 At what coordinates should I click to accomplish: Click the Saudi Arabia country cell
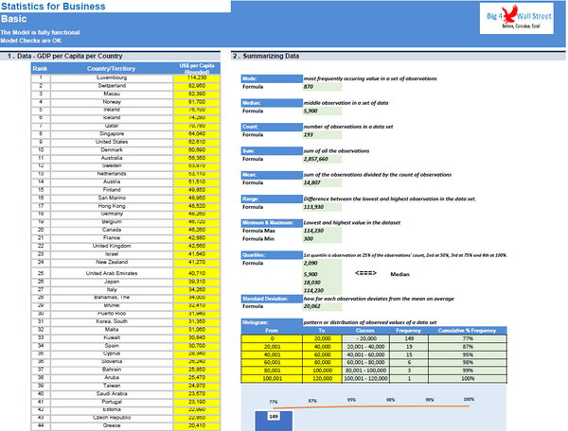point(112,394)
